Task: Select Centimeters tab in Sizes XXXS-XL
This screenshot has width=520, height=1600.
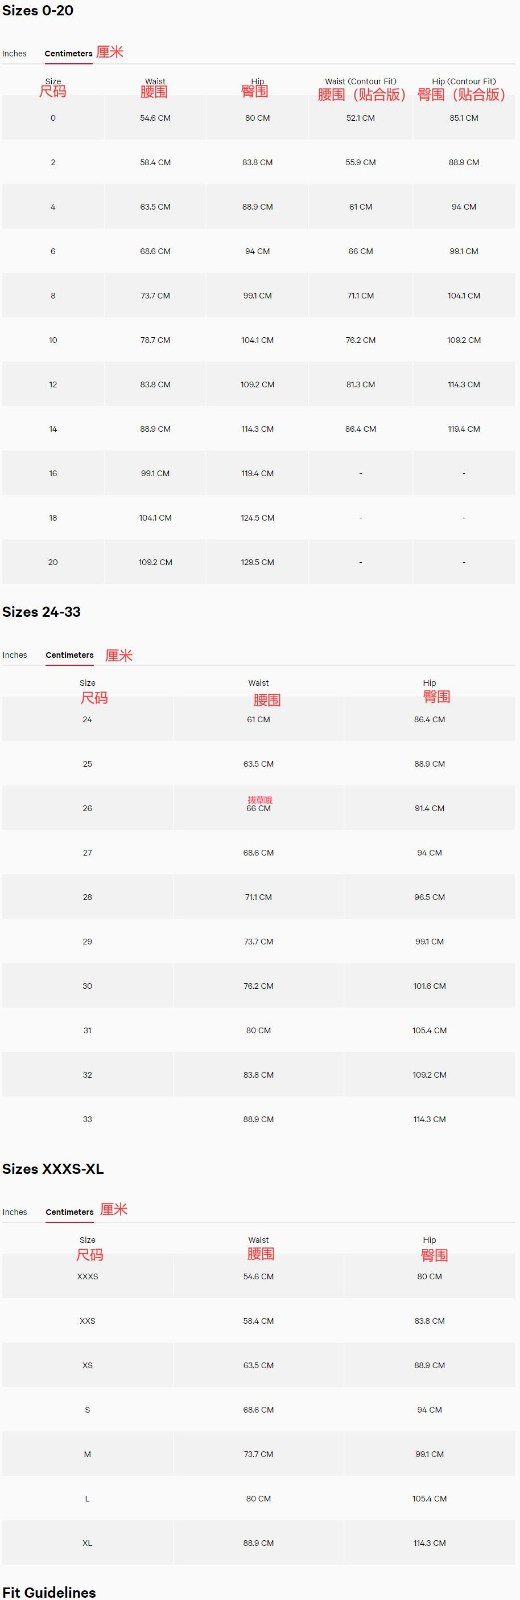Action: point(69,1212)
